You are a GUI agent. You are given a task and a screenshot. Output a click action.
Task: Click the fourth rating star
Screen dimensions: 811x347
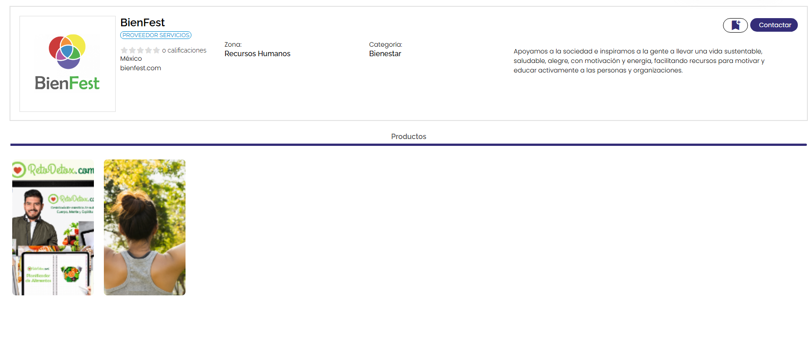click(148, 50)
